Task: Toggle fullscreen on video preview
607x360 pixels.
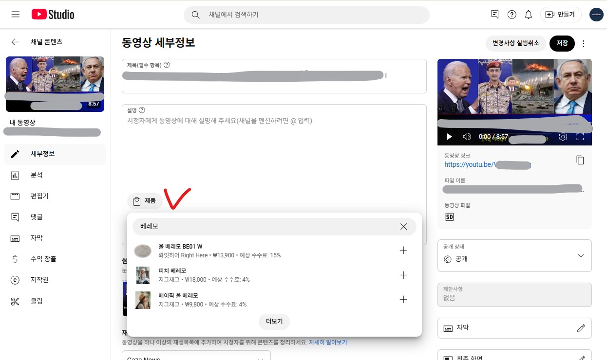Action: click(580, 137)
